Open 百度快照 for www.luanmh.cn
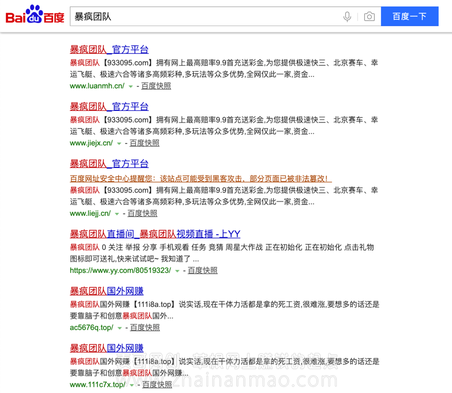The image size is (452, 393). point(156,86)
